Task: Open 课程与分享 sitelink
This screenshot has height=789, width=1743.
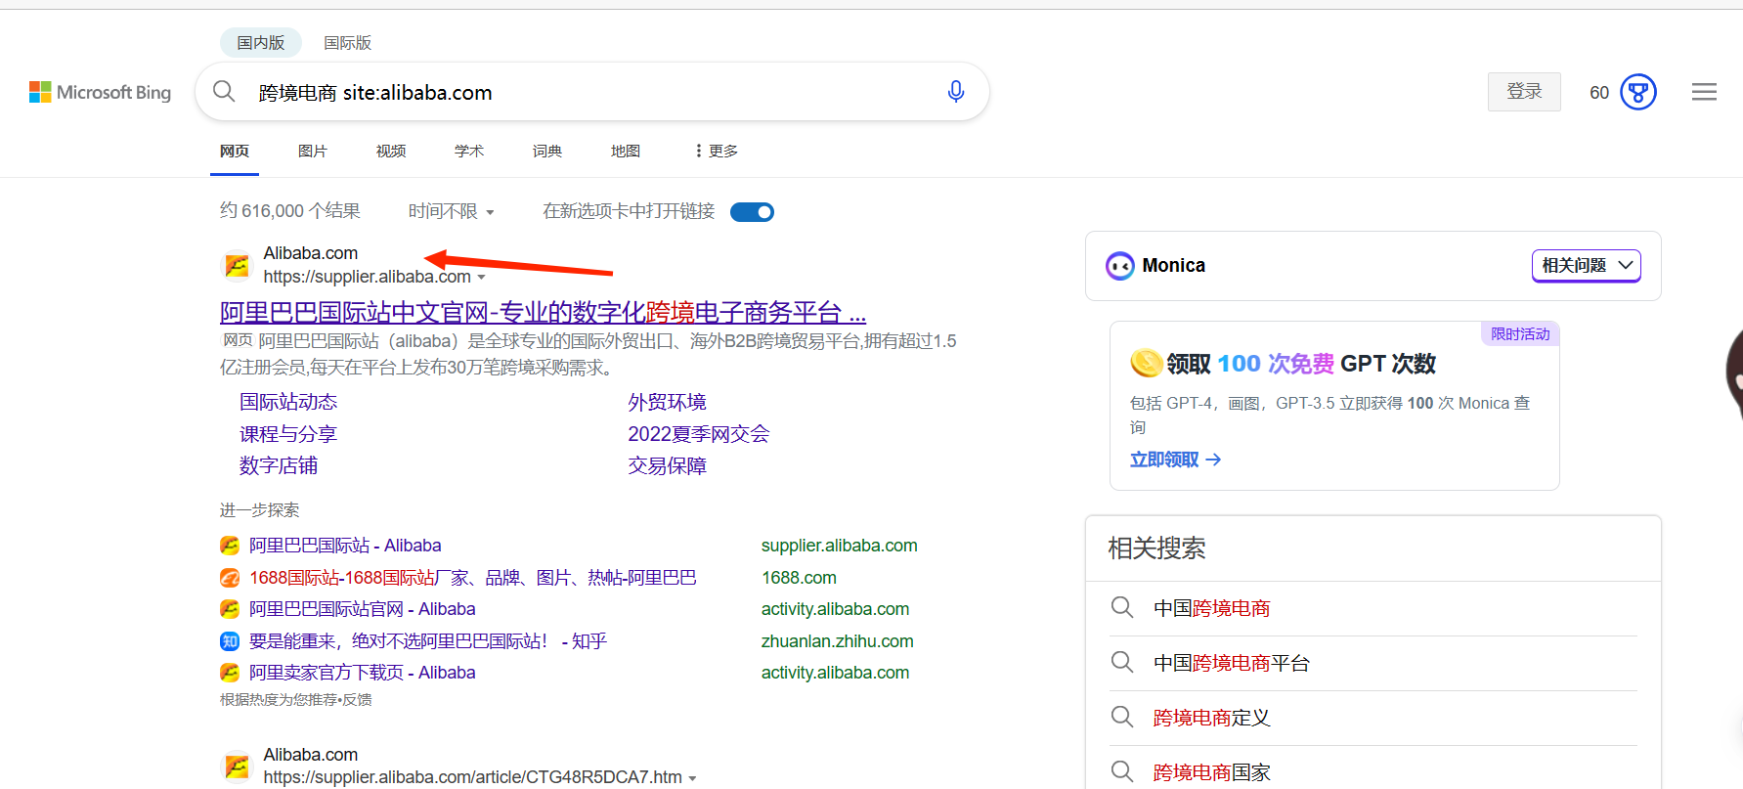Action: click(x=288, y=434)
